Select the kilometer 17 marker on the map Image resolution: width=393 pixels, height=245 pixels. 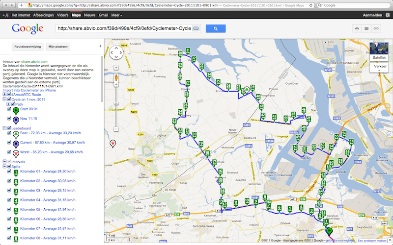click(x=214, y=163)
